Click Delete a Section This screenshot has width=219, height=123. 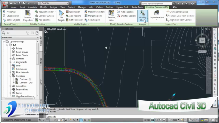(127, 16)
